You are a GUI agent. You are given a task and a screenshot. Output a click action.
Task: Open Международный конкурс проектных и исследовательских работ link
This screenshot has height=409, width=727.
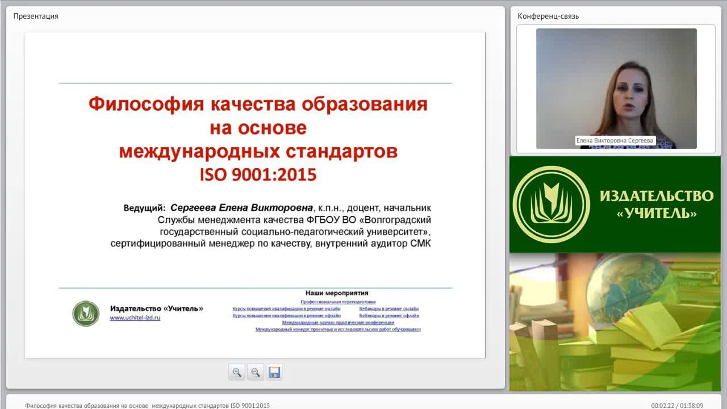tap(338, 329)
